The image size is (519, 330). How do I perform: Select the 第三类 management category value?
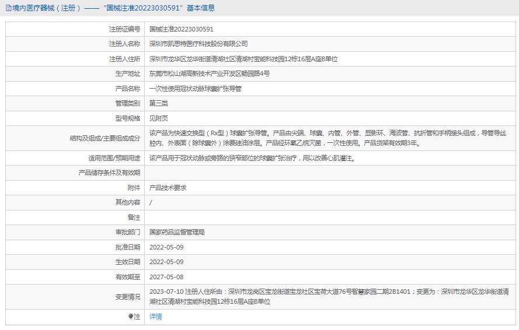(x=159, y=104)
